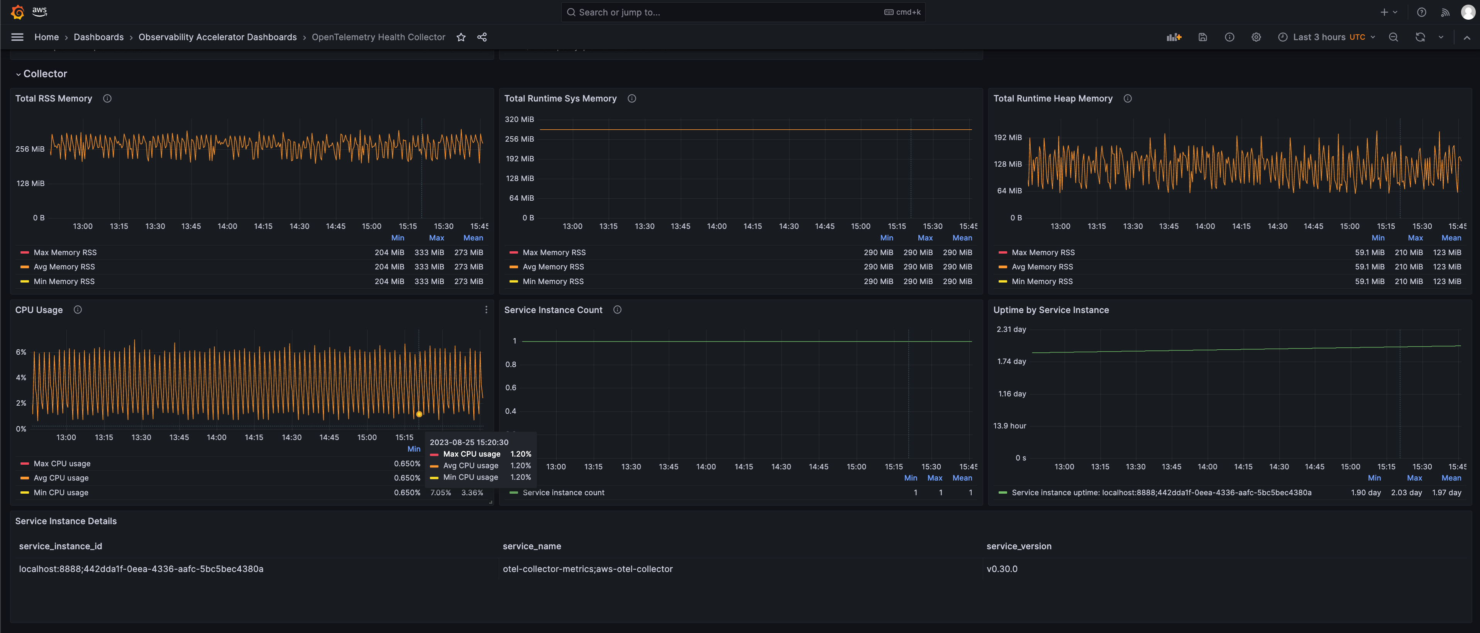
Task: Click the otel-collector-metrics;aws-otel-collector cell
Action: click(x=588, y=569)
